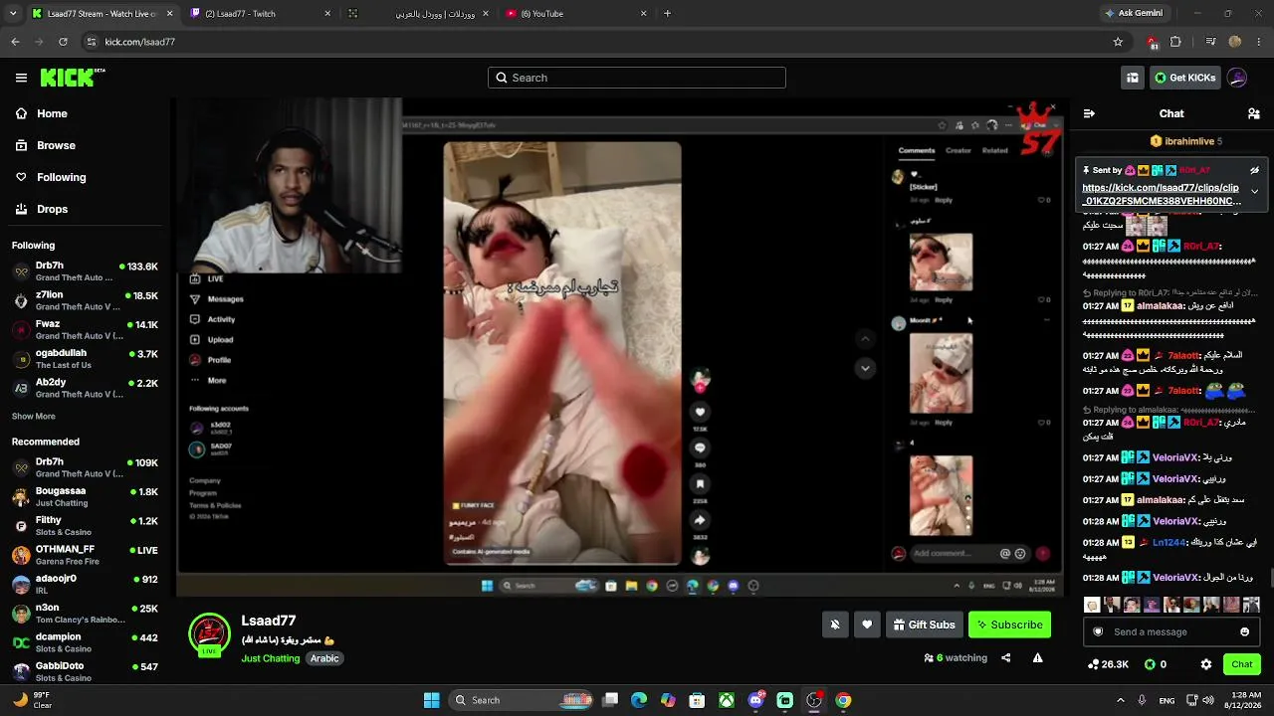Image resolution: width=1274 pixels, height=716 pixels.
Task: Go back to previous page
Action: (x=15, y=42)
